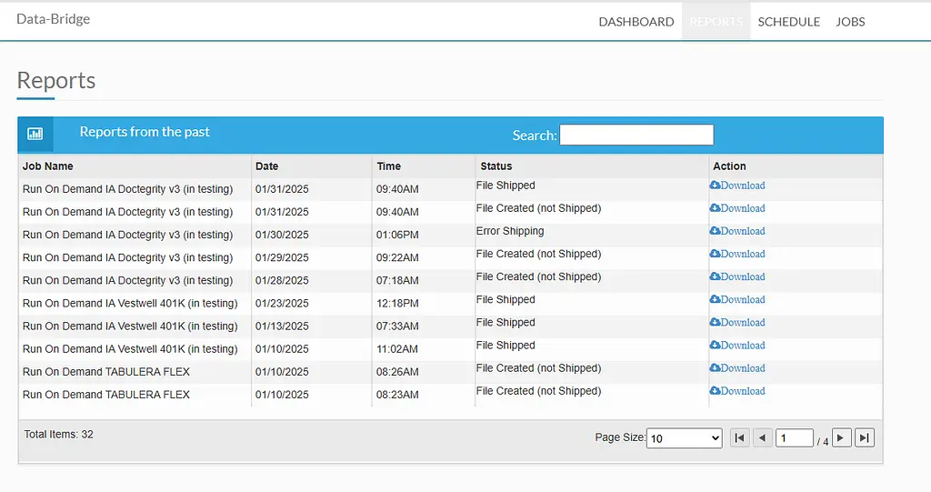Open the Page Size dropdown
This screenshot has height=492, width=931.
coord(684,438)
